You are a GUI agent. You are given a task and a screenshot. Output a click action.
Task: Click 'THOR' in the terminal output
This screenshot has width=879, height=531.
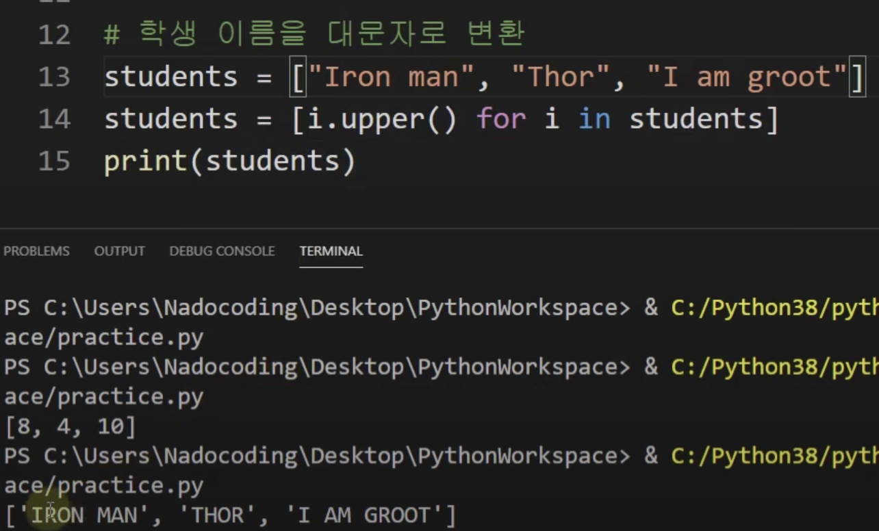217,515
